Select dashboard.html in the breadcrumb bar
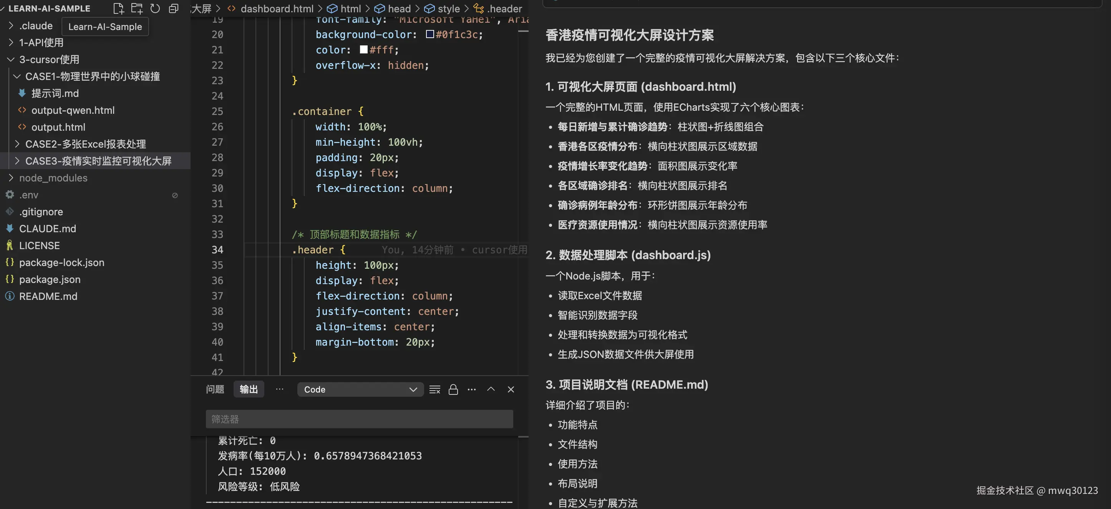The height and width of the screenshot is (509, 1111). 277,8
